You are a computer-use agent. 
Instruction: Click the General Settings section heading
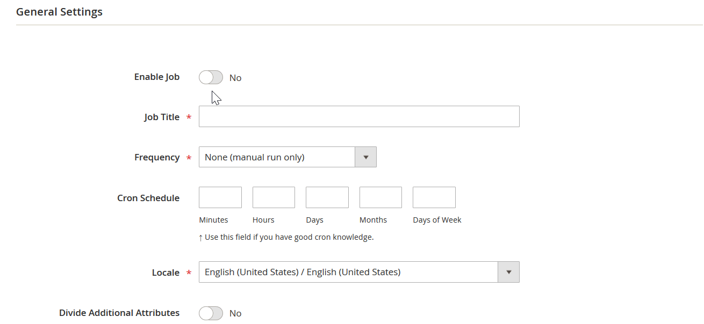[59, 12]
